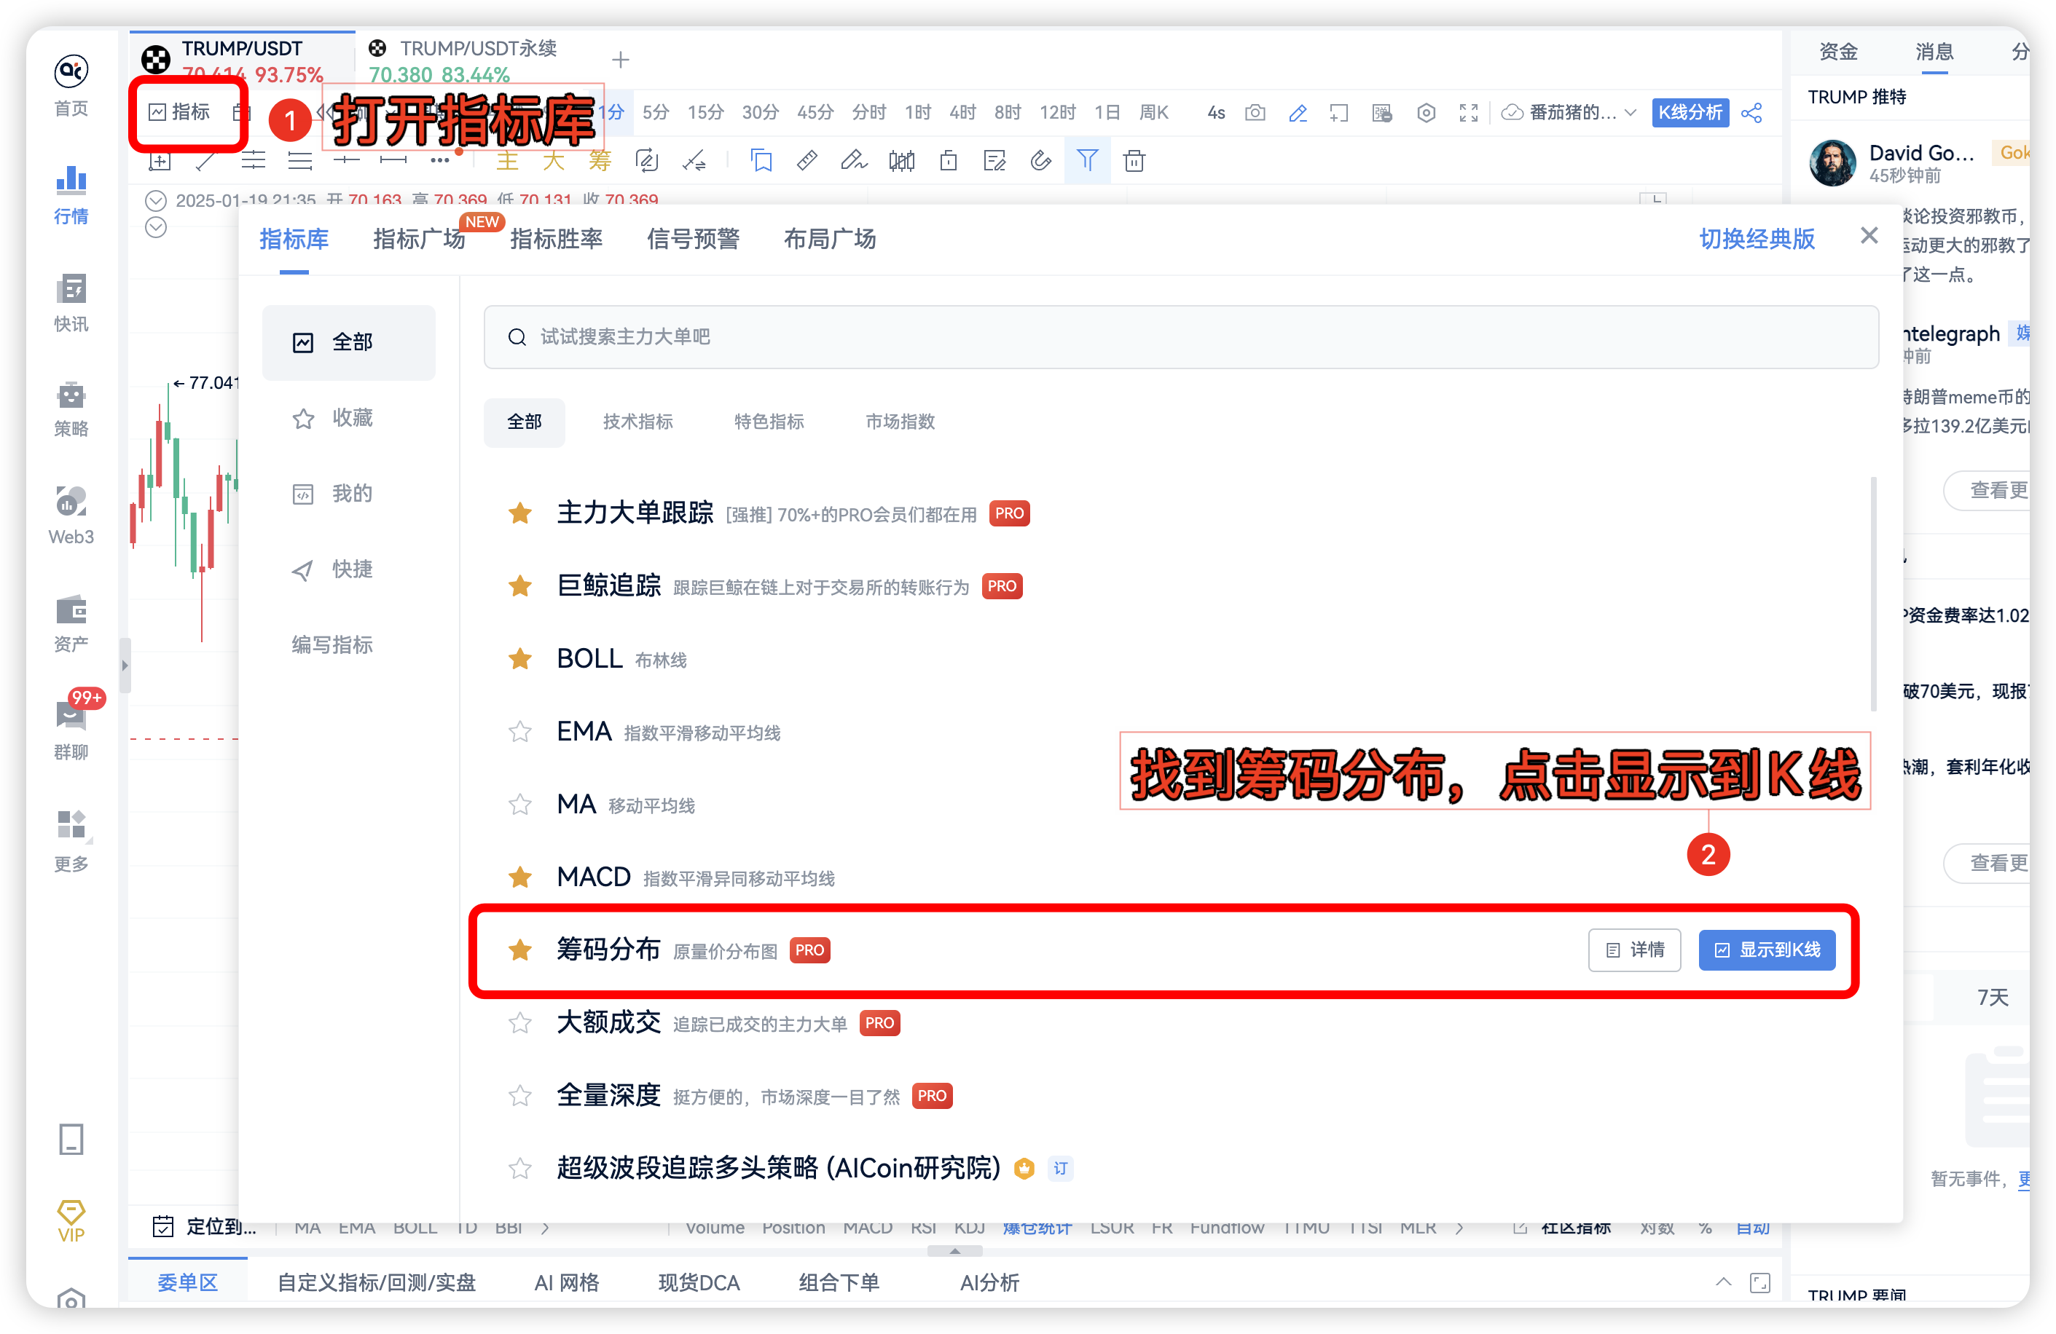Switch to 指标广场 tab
2056x1334 pixels.
point(419,238)
